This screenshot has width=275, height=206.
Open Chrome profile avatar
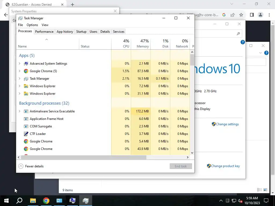coord(260,15)
